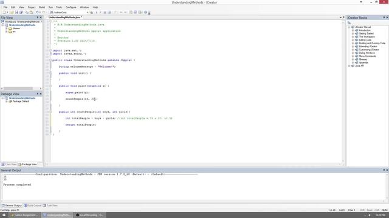Click the Undo toolbar icon
389x218 pixels.
pyautogui.click(x=36, y=12)
